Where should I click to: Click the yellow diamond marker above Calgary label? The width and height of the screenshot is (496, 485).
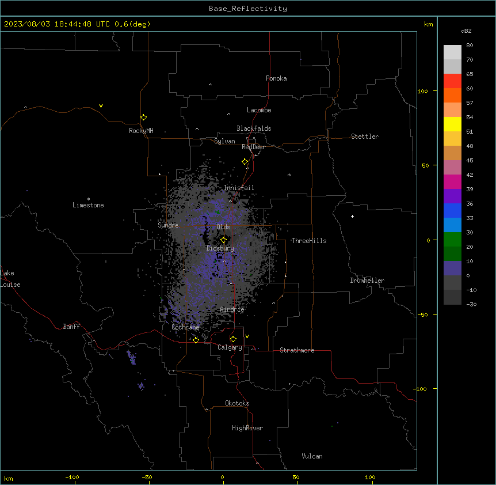(234, 339)
